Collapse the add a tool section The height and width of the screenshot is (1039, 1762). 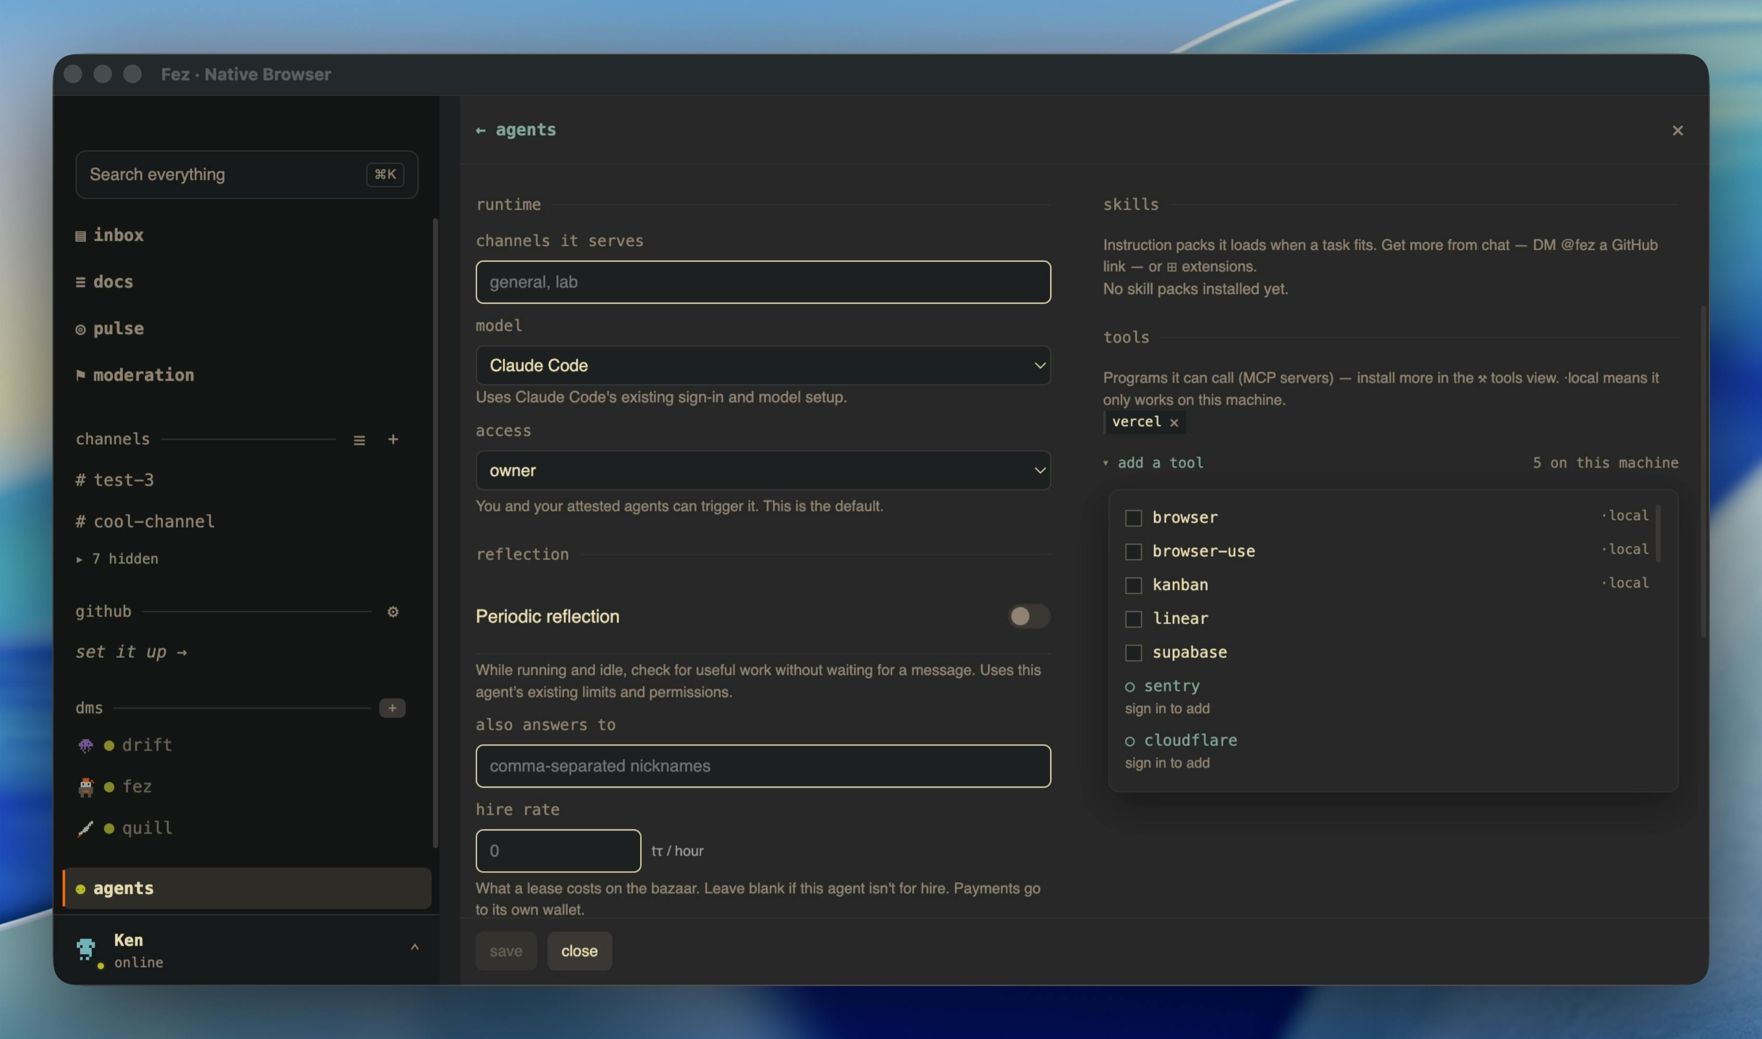tap(1154, 463)
